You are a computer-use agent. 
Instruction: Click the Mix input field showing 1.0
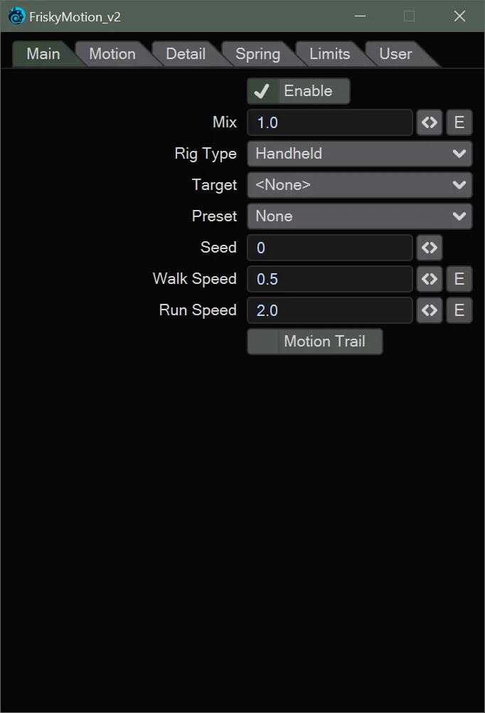(329, 122)
